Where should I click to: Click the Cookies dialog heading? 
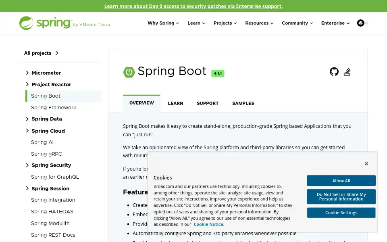click(x=162, y=177)
